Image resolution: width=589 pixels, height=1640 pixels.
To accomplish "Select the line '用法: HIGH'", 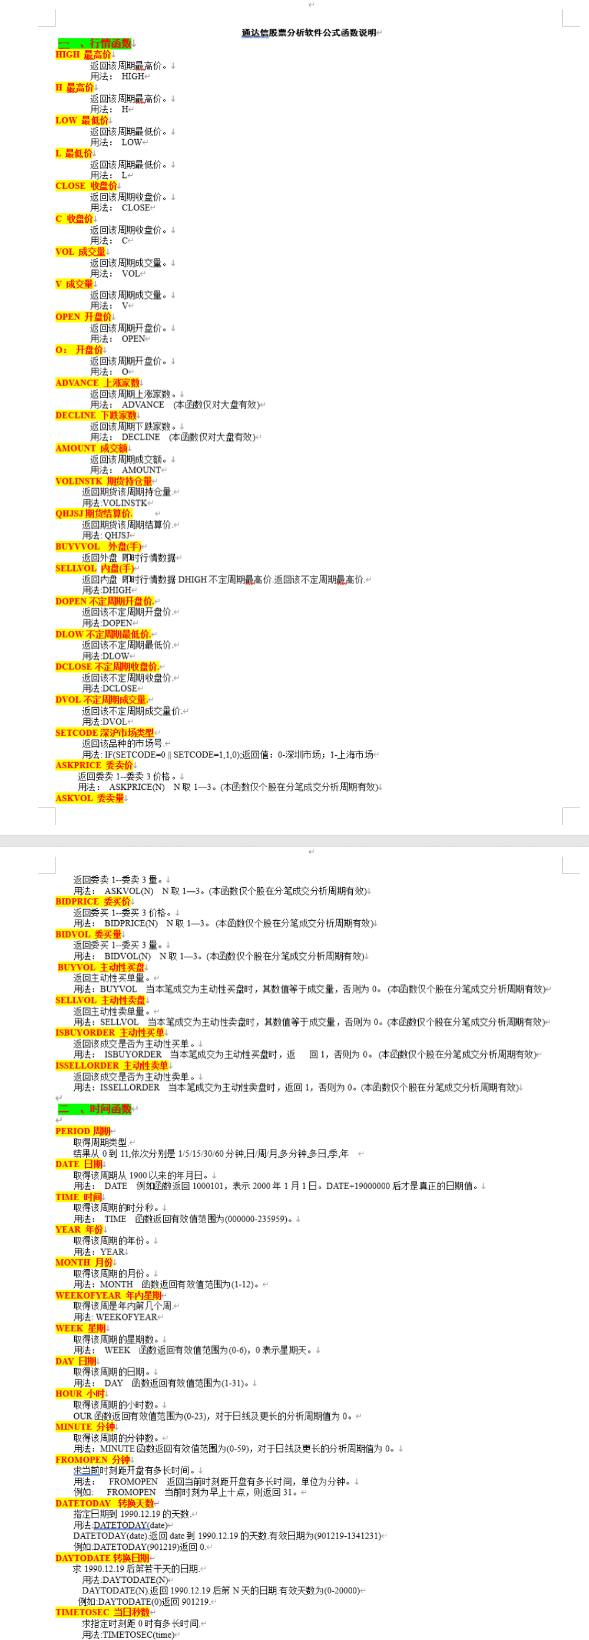I will (x=117, y=77).
